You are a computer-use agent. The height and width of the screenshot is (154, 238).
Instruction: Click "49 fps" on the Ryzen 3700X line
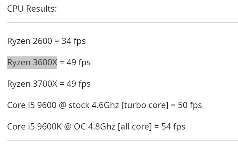[78, 84]
